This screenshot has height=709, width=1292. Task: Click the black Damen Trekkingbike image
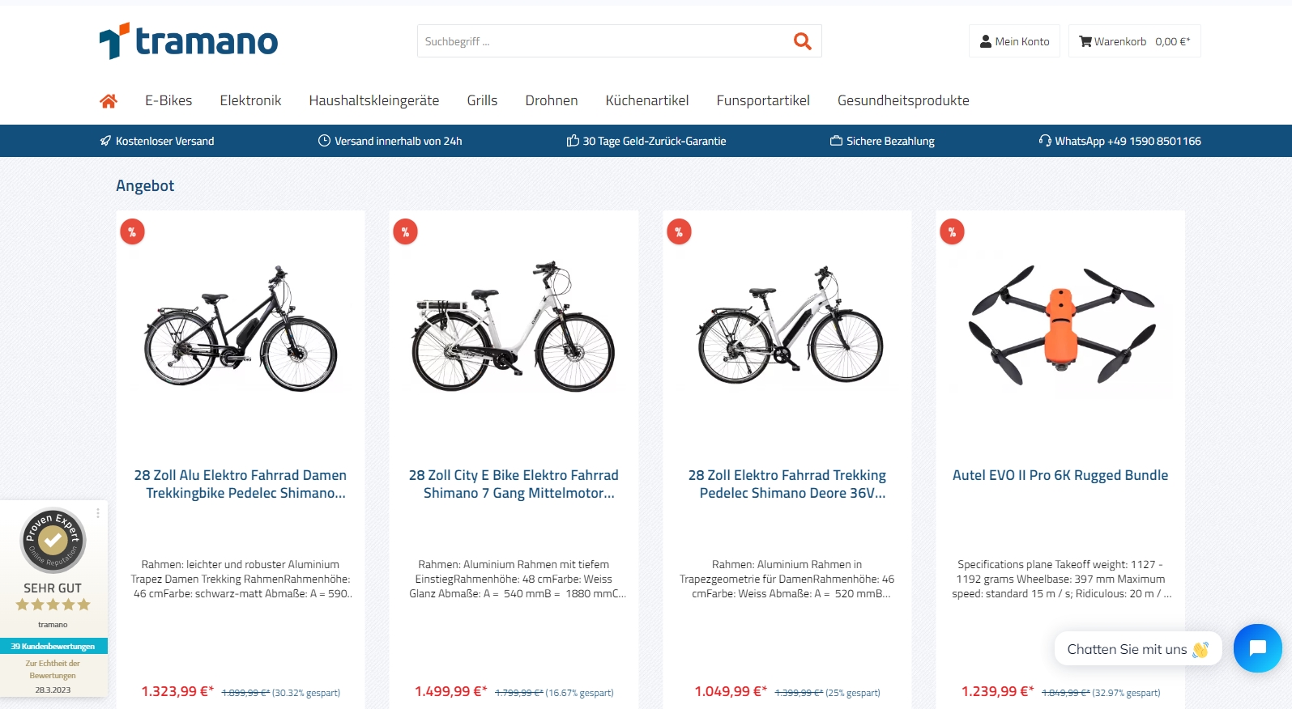(x=241, y=329)
